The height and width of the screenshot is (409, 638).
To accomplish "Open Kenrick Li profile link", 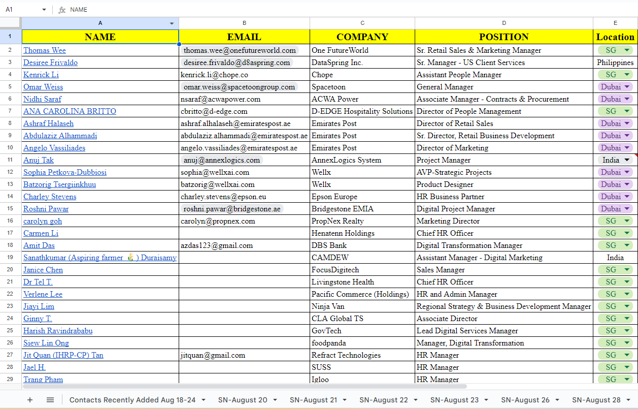I will 41,75.
